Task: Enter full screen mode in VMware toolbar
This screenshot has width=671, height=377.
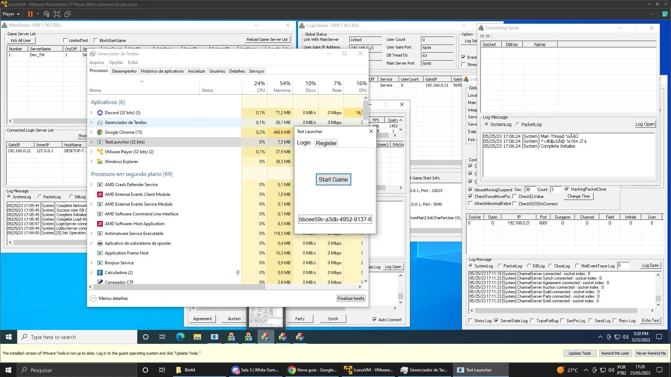Action: tap(57, 14)
